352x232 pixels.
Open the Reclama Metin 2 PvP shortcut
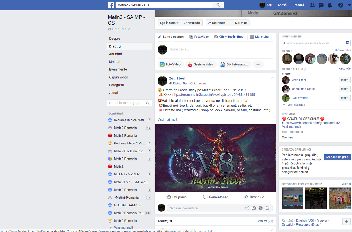click(x=129, y=143)
